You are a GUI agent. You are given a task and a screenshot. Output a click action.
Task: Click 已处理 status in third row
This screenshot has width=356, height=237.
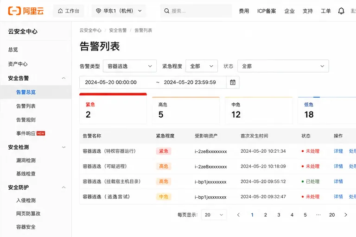(x=311, y=181)
